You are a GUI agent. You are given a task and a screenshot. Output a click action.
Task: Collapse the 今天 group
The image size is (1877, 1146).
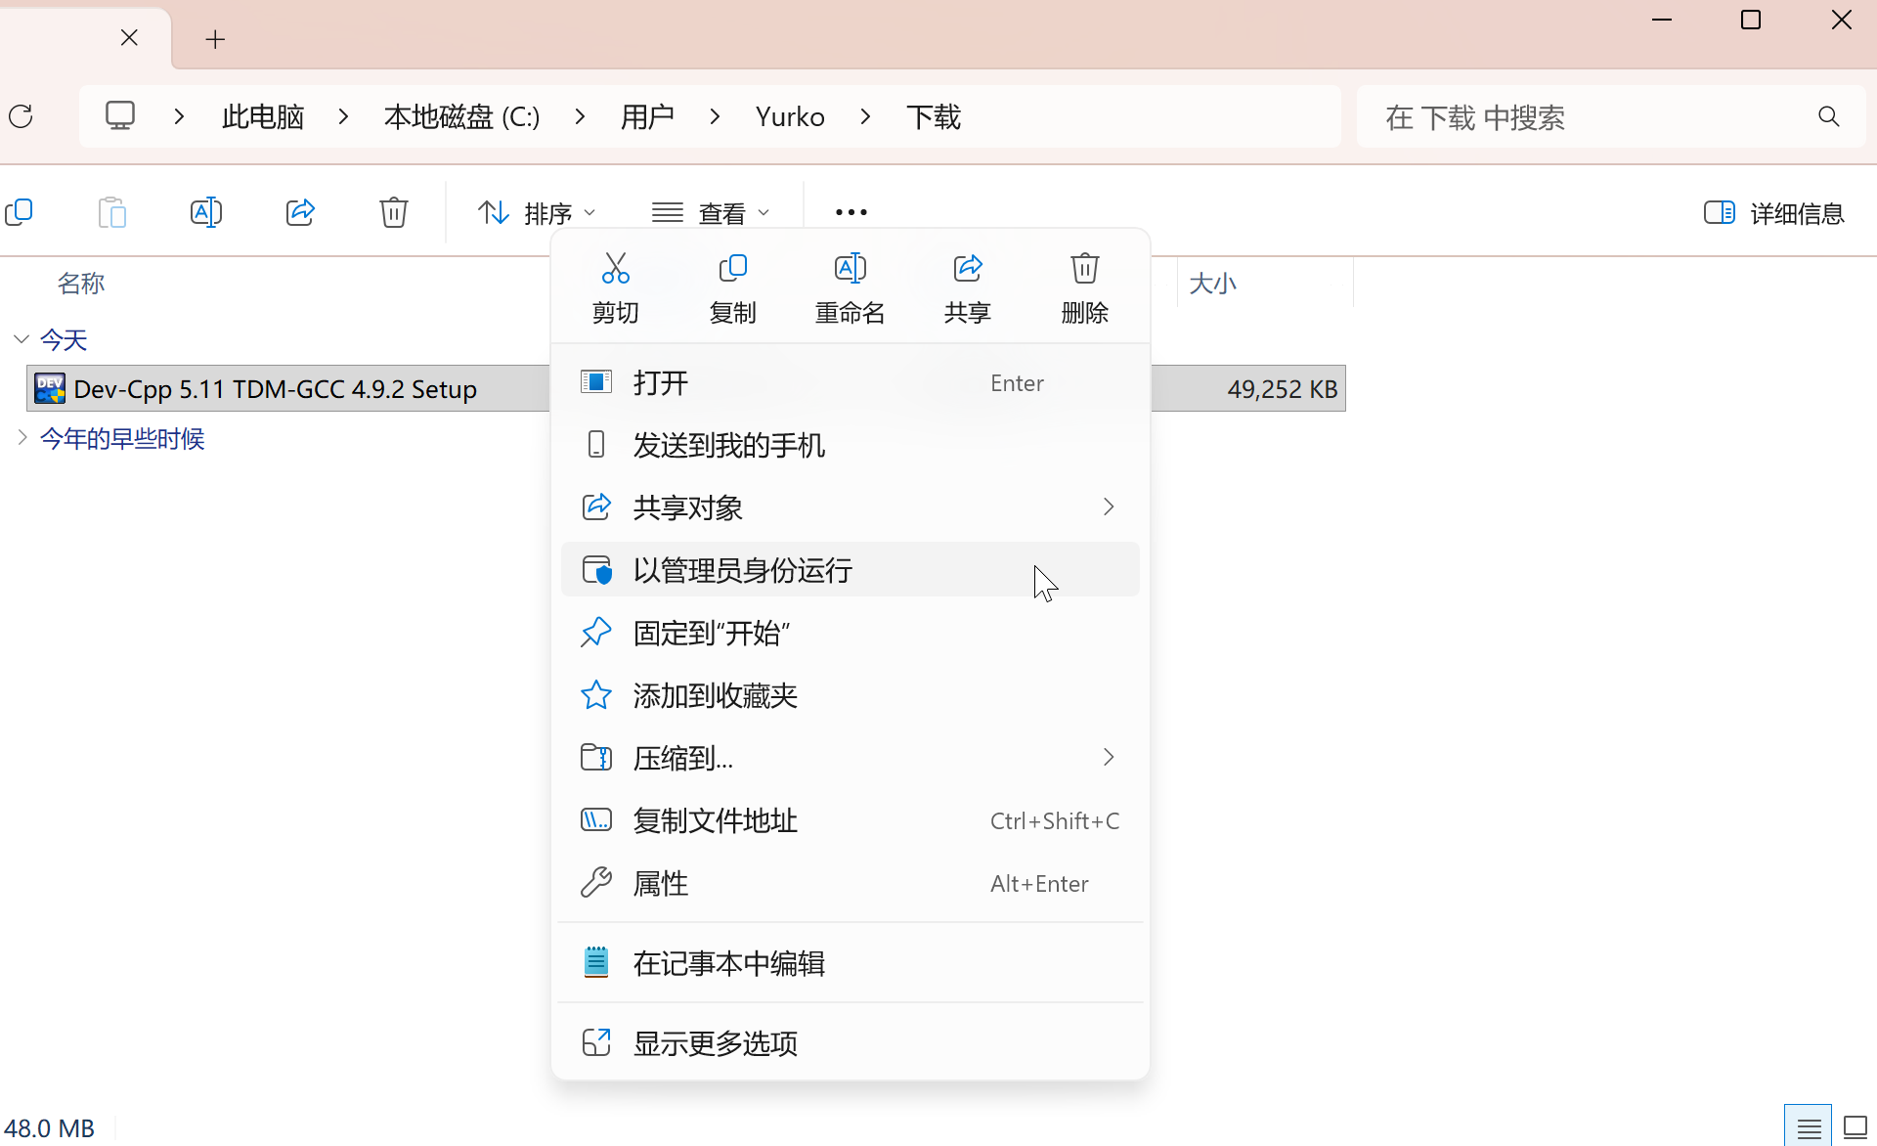coord(22,339)
